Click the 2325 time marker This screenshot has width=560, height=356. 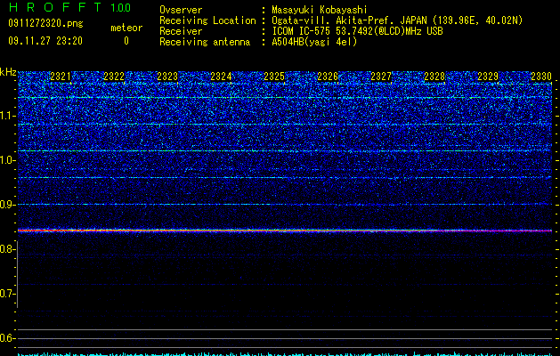(x=274, y=77)
